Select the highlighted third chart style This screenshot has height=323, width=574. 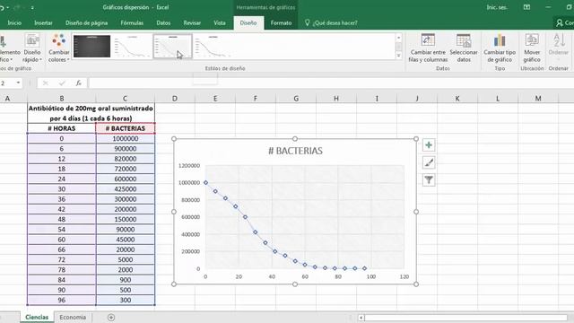pyautogui.click(x=172, y=46)
